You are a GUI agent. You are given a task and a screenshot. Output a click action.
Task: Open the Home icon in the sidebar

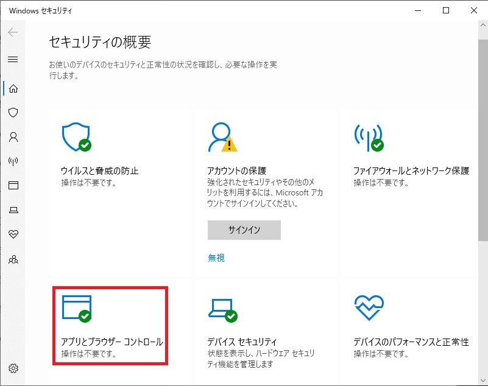click(13, 88)
